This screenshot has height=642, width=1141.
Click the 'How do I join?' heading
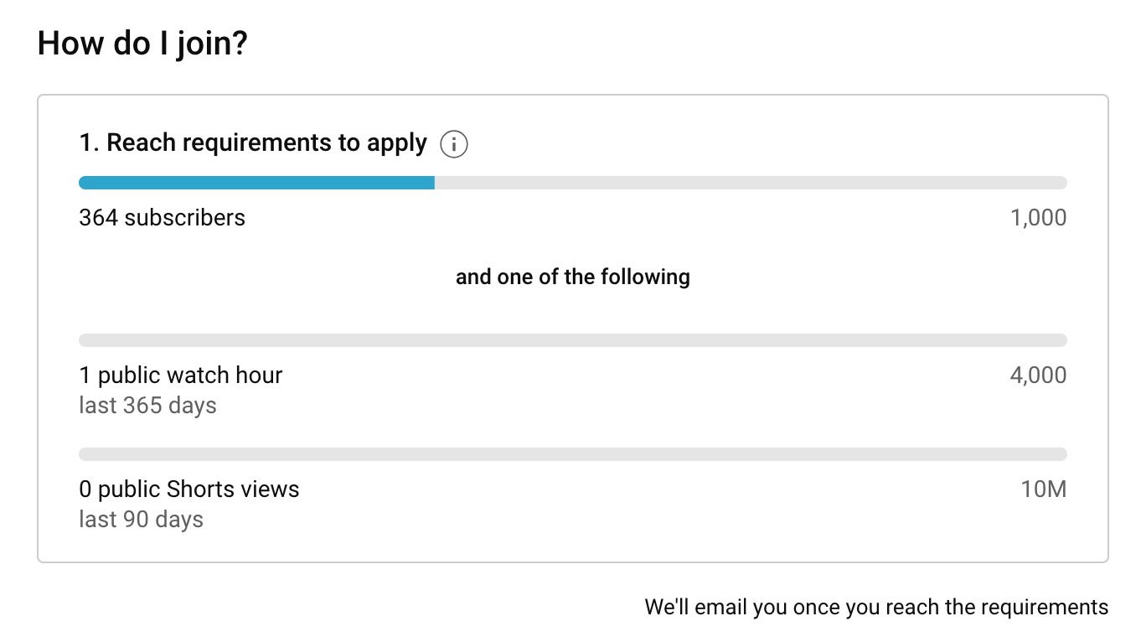point(142,44)
